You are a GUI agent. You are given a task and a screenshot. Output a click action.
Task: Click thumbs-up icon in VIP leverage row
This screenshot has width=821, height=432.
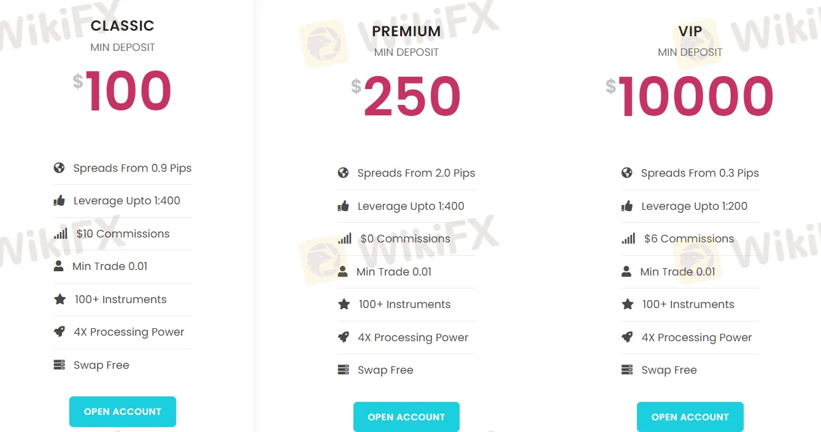tap(626, 206)
